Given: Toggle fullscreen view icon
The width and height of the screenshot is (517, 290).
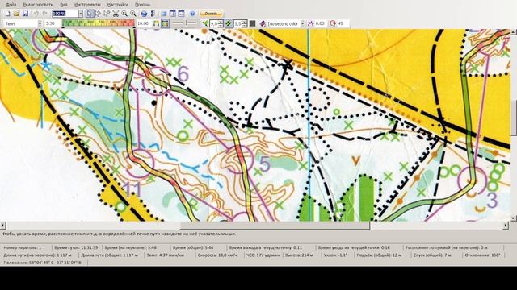Looking at the screenshot, I should pyautogui.click(x=163, y=14).
